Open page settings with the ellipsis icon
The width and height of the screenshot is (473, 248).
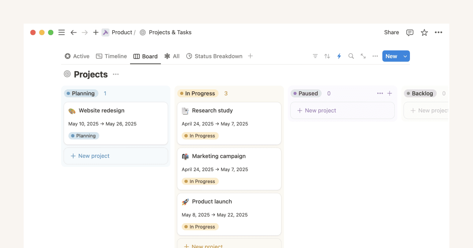pyautogui.click(x=438, y=32)
